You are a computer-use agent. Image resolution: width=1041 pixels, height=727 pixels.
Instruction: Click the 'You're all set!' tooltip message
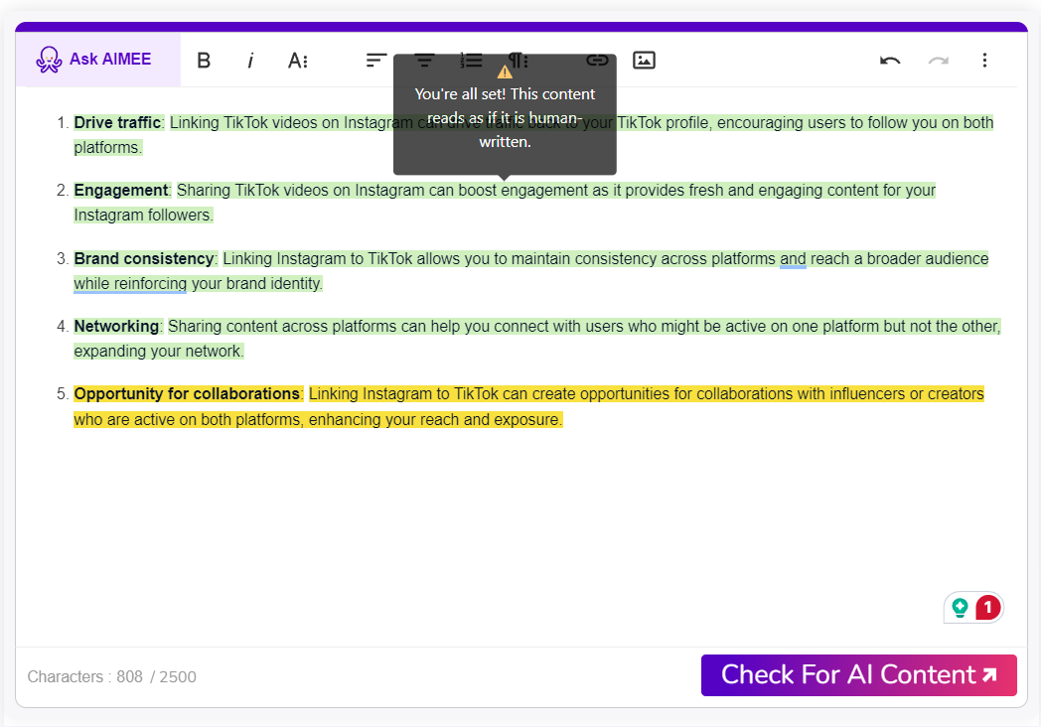[505, 117]
